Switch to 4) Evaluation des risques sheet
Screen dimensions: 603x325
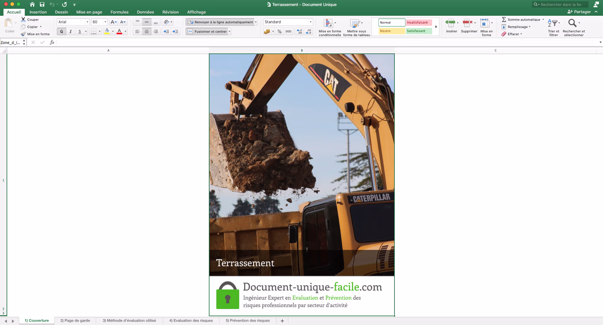click(191, 321)
